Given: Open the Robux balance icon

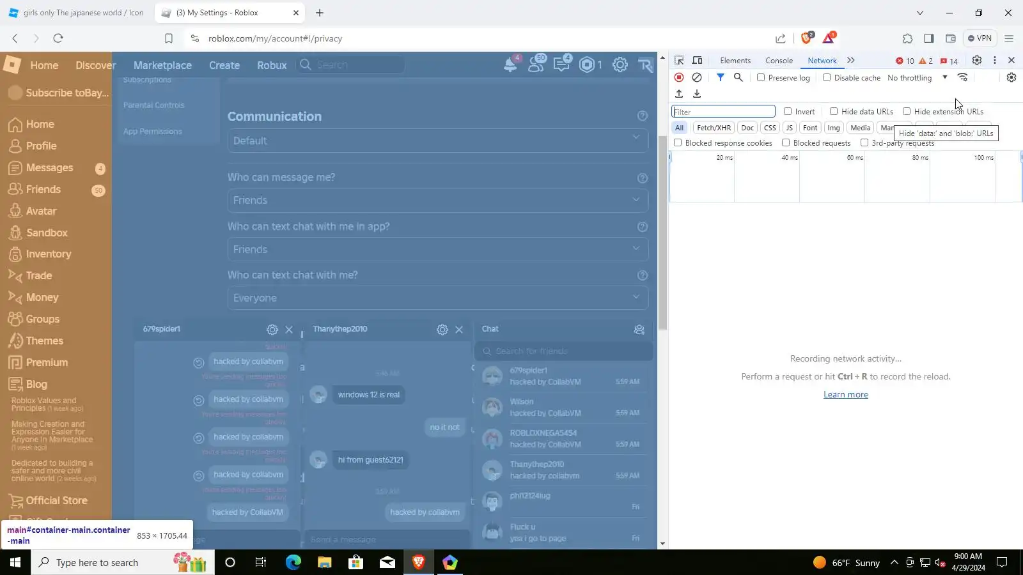Looking at the screenshot, I should pyautogui.click(x=588, y=65).
